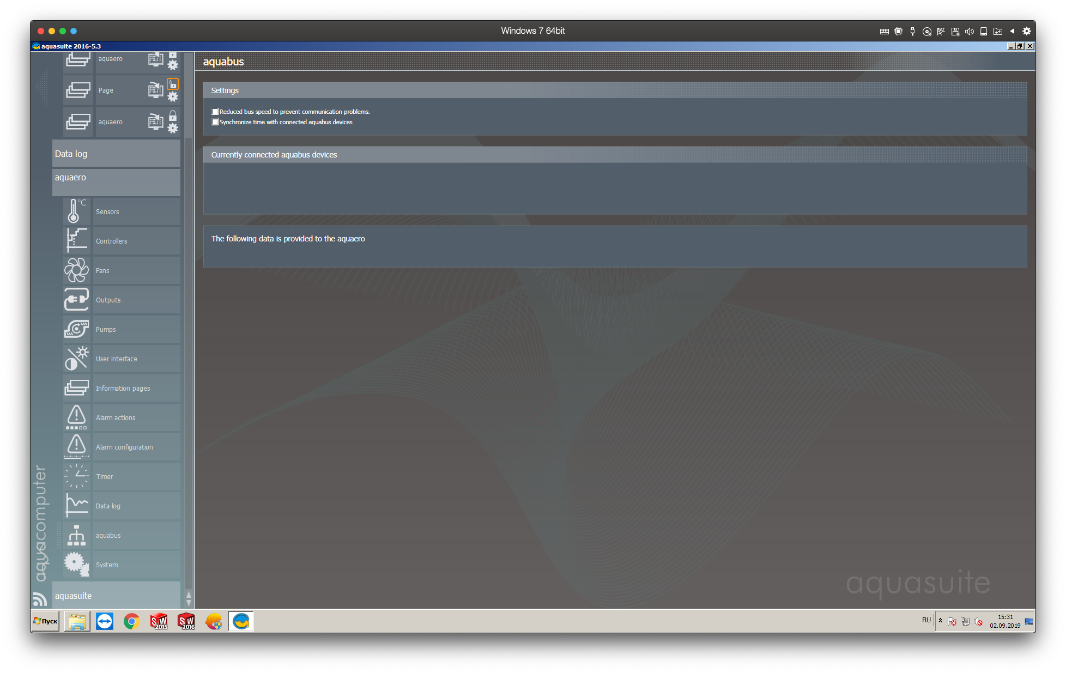This screenshot has height=673, width=1066.
Task: Click the Timer clock icon
Action: pyautogui.click(x=76, y=476)
